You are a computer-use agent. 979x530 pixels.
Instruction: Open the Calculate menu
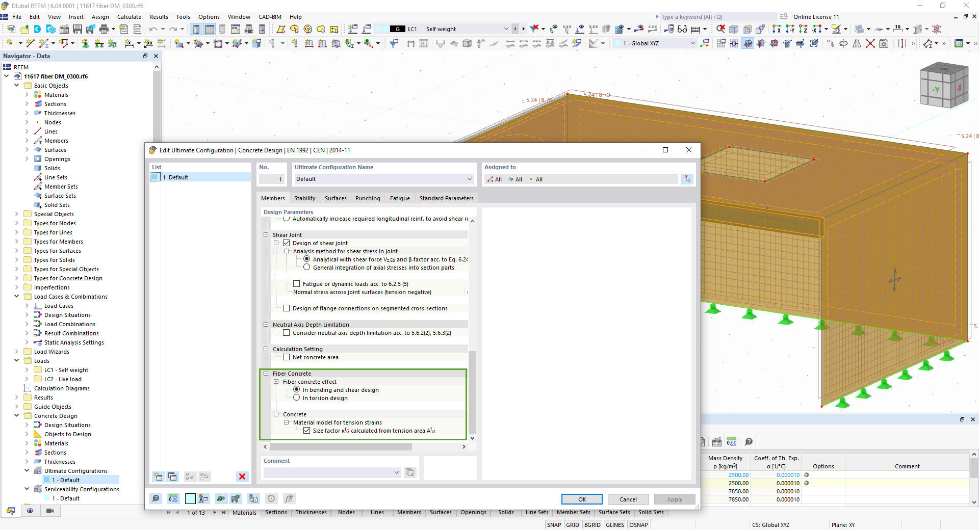[x=128, y=16]
